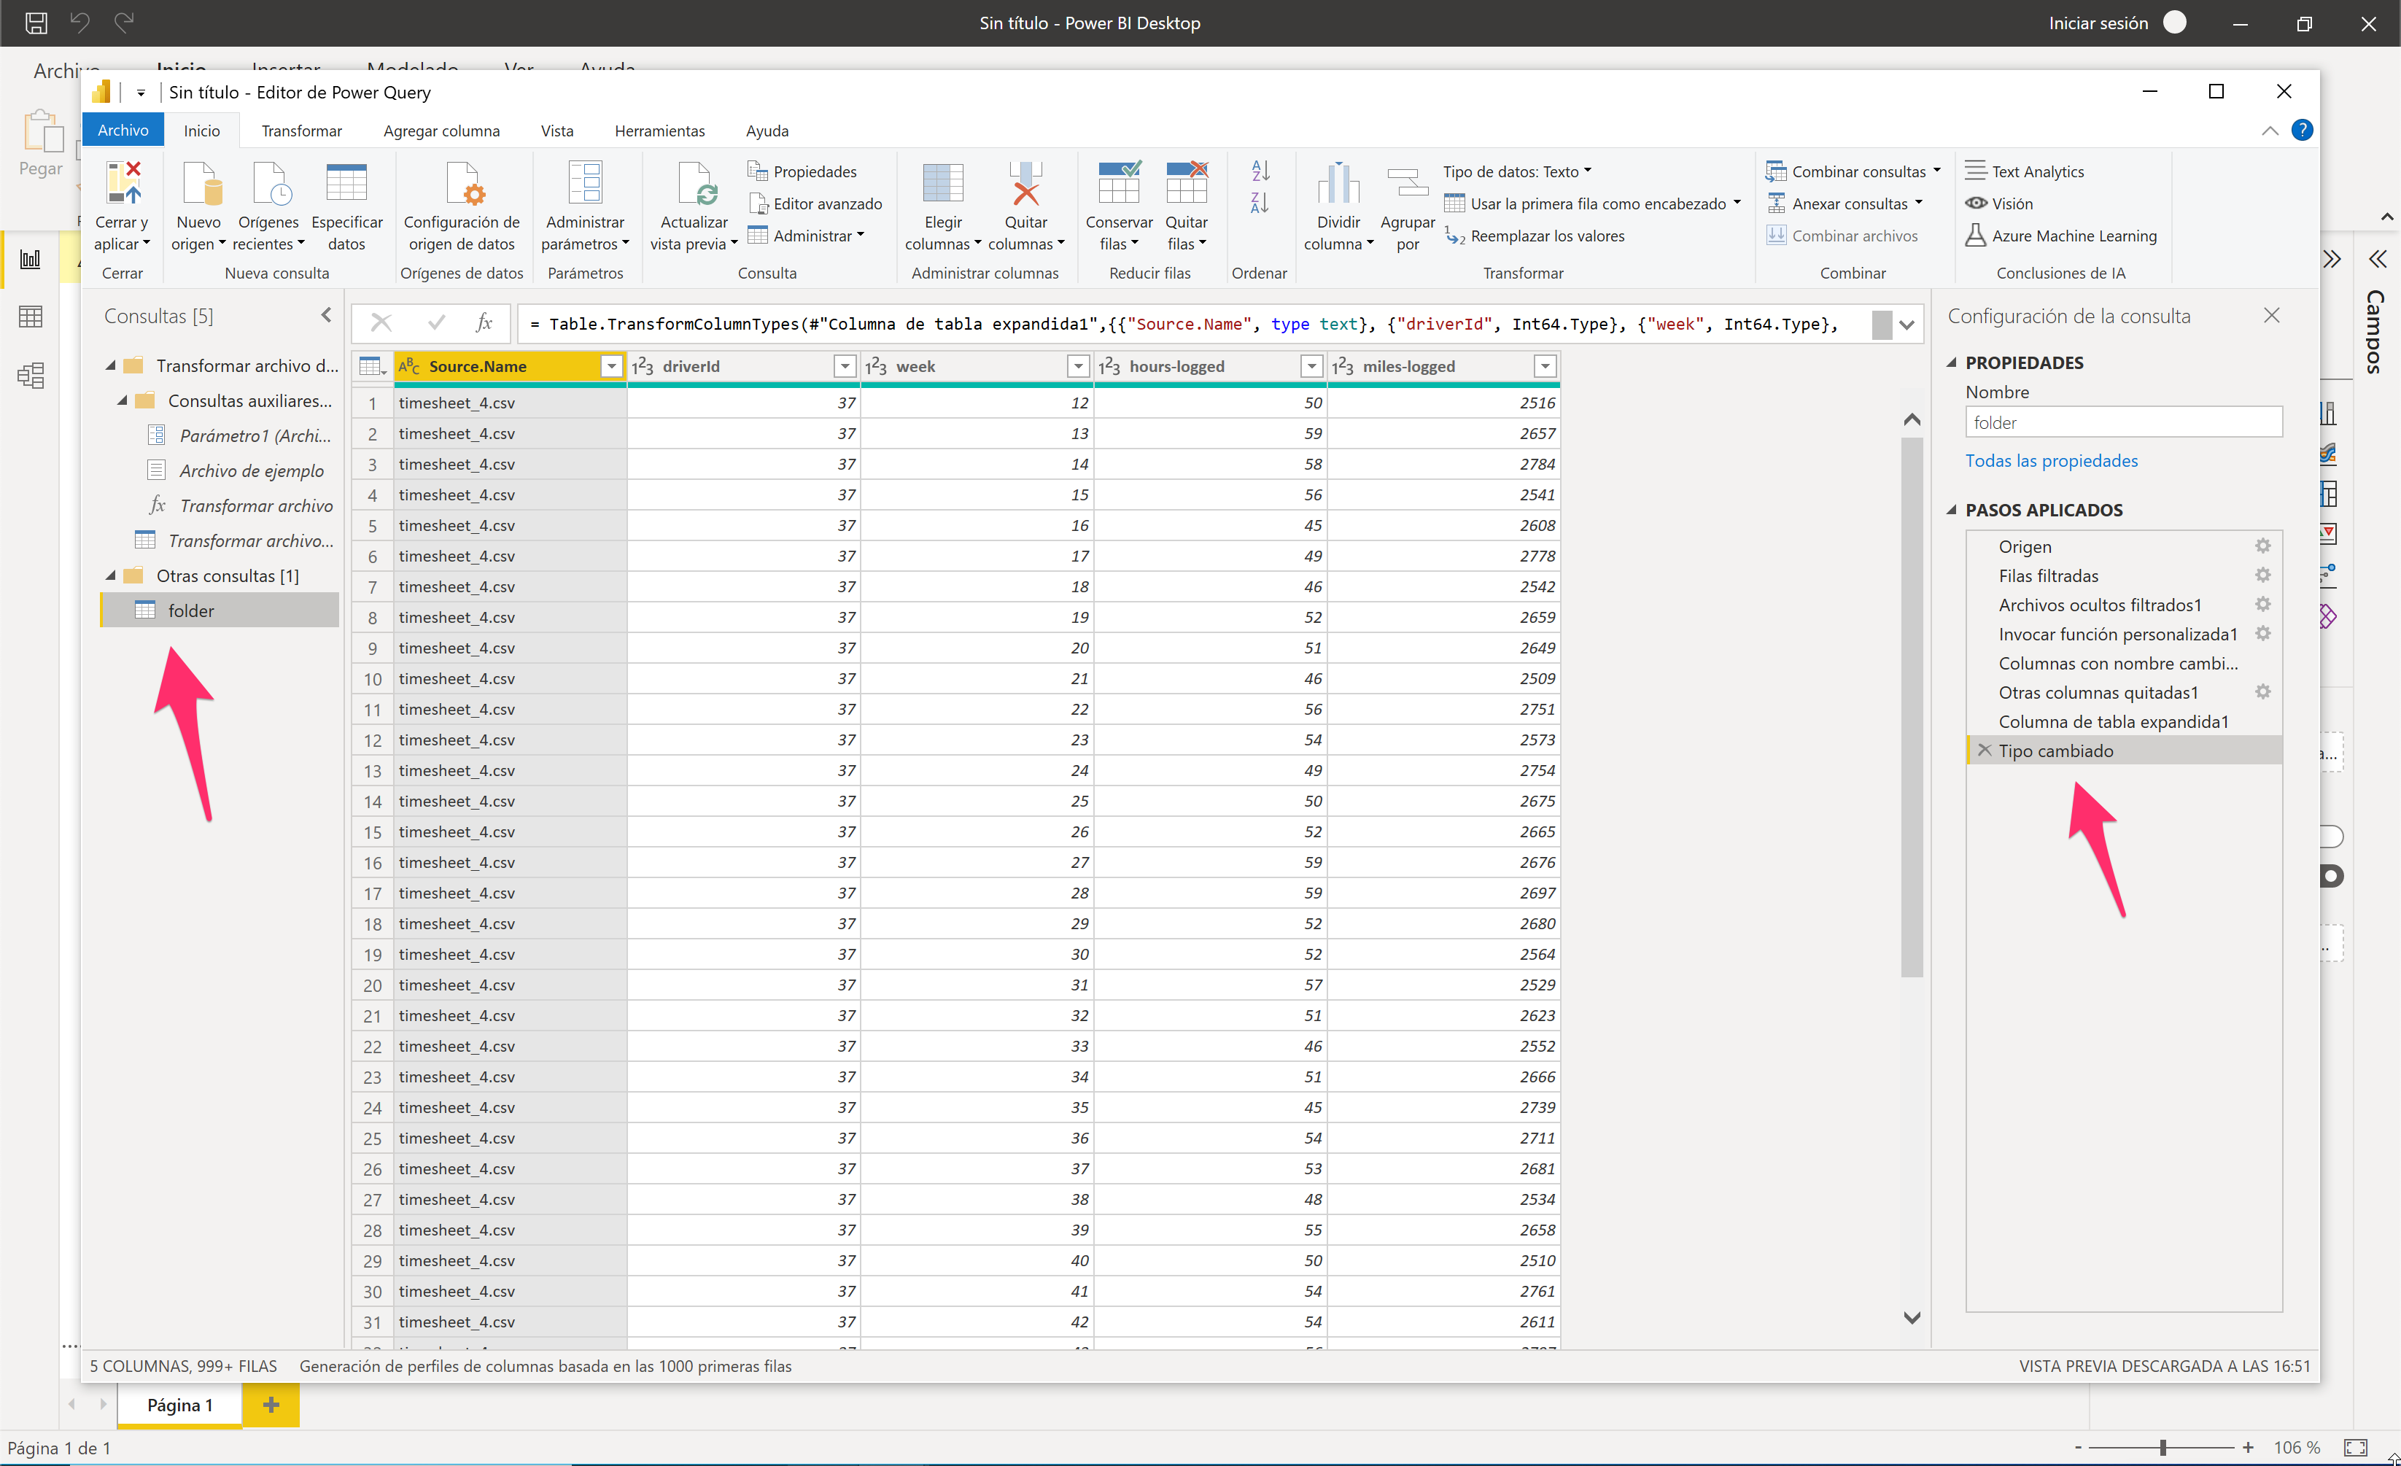Click the Cerrar y aplicar icon

123,182
